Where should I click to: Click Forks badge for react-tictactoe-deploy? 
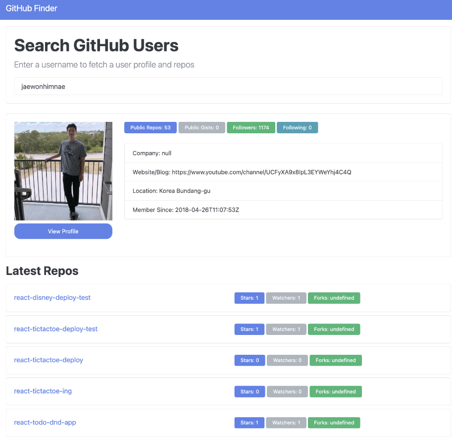(x=336, y=360)
